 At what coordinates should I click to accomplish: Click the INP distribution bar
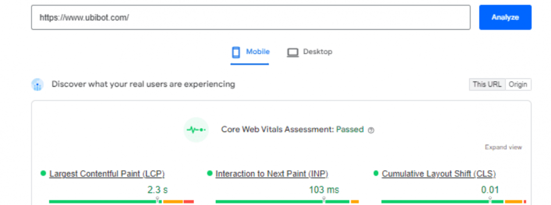pos(287,201)
